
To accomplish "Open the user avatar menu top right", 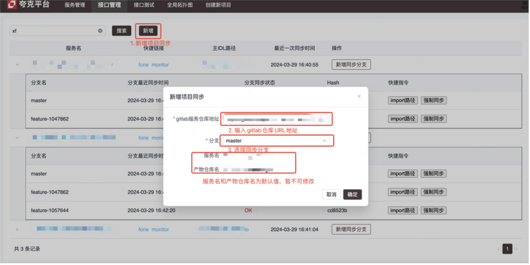I will (524, 4).
